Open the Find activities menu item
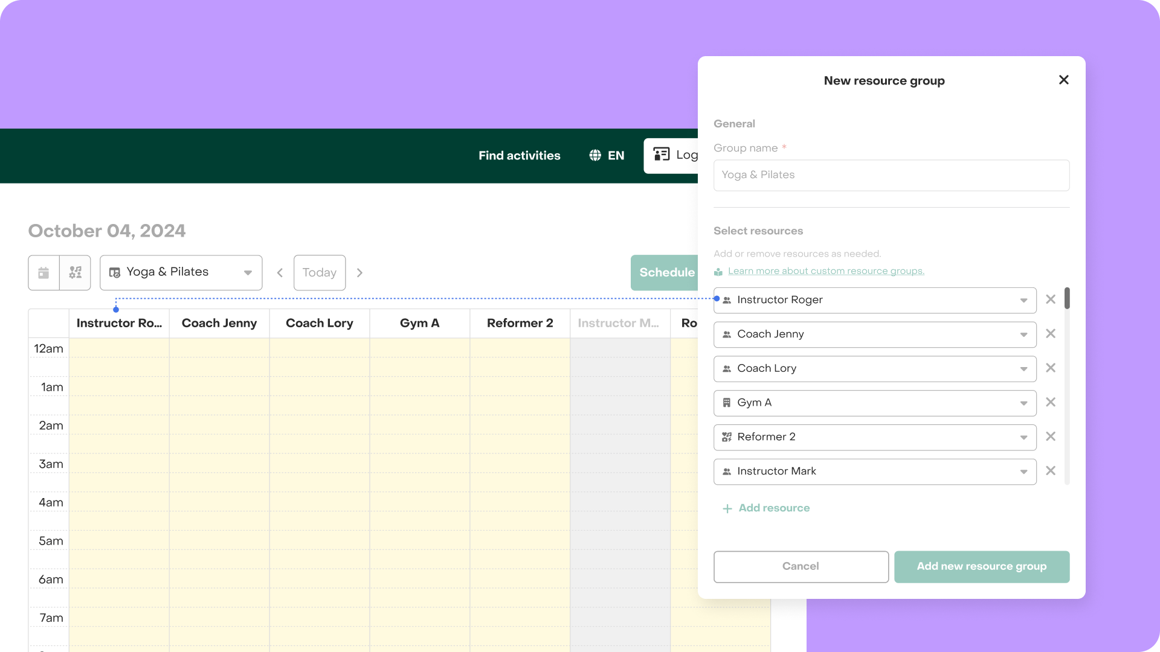Screen dimensions: 1160x652 click(519, 156)
